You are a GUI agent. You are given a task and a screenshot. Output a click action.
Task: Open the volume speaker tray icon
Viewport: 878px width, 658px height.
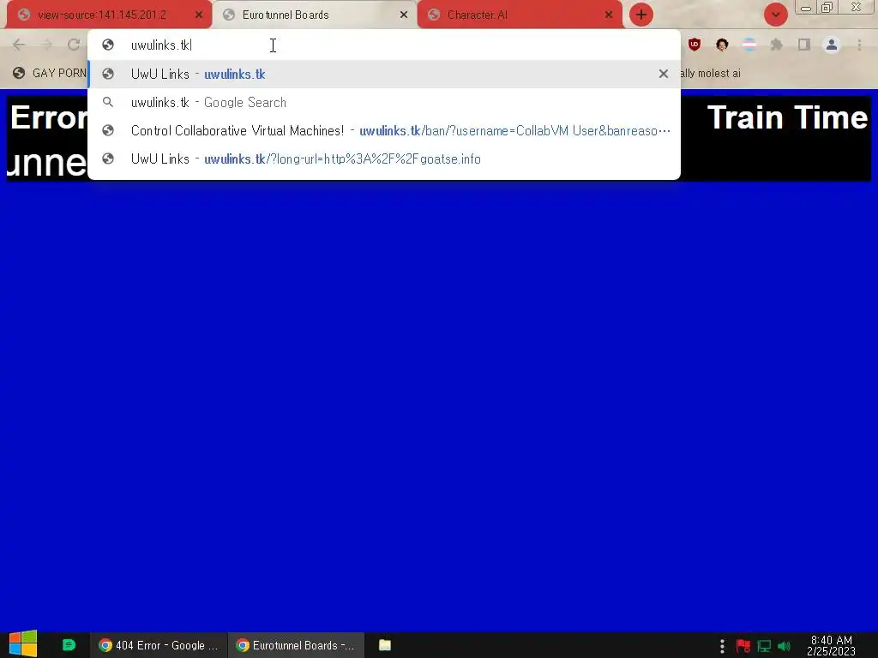[784, 646]
